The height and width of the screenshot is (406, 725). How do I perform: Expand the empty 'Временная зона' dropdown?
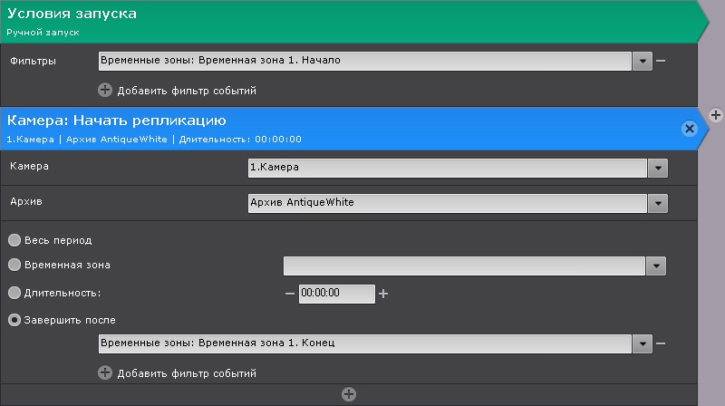click(657, 266)
